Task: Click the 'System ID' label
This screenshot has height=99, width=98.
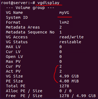Action: 17,17
